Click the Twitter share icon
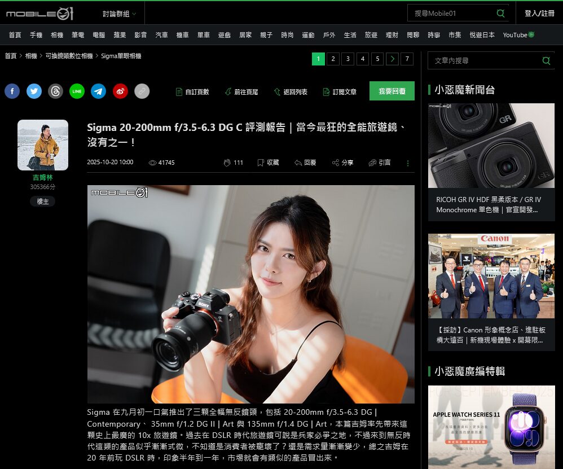 [34, 91]
